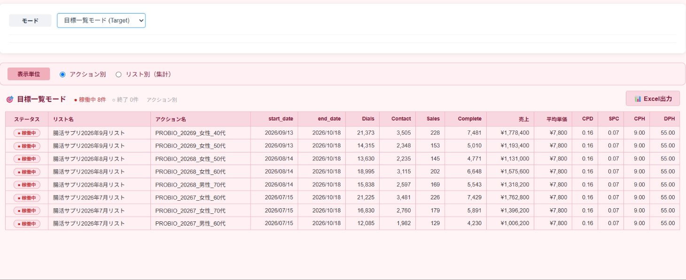Select the アクション別 radio button
This screenshot has height=280, width=686.
[x=62, y=74]
